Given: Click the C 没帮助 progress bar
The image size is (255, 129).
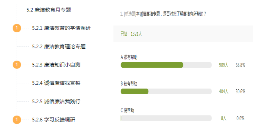Looking at the screenshot, I should pyautogui.click(x=166, y=118).
